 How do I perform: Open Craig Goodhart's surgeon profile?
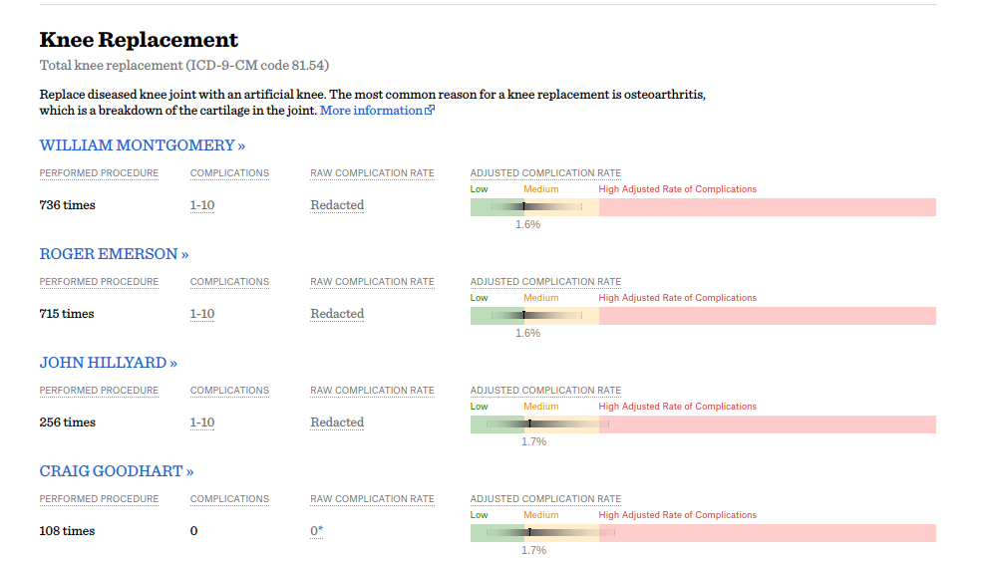click(x=117, y=471)
